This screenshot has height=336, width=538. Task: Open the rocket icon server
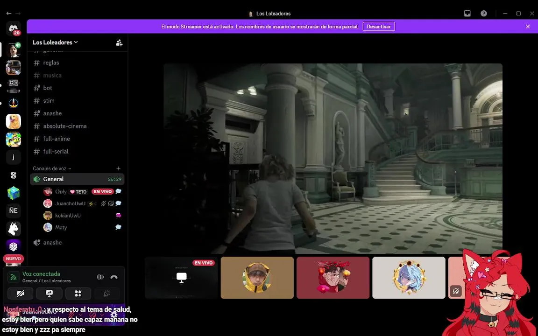[14, 103]
